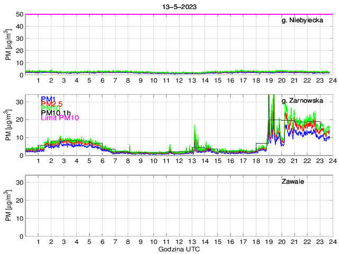
Task: Click the PM spike near hour 19
Action: [x=269, y=106]
